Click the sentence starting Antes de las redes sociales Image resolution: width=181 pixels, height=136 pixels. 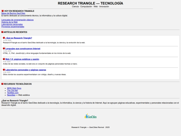(40, 64)
